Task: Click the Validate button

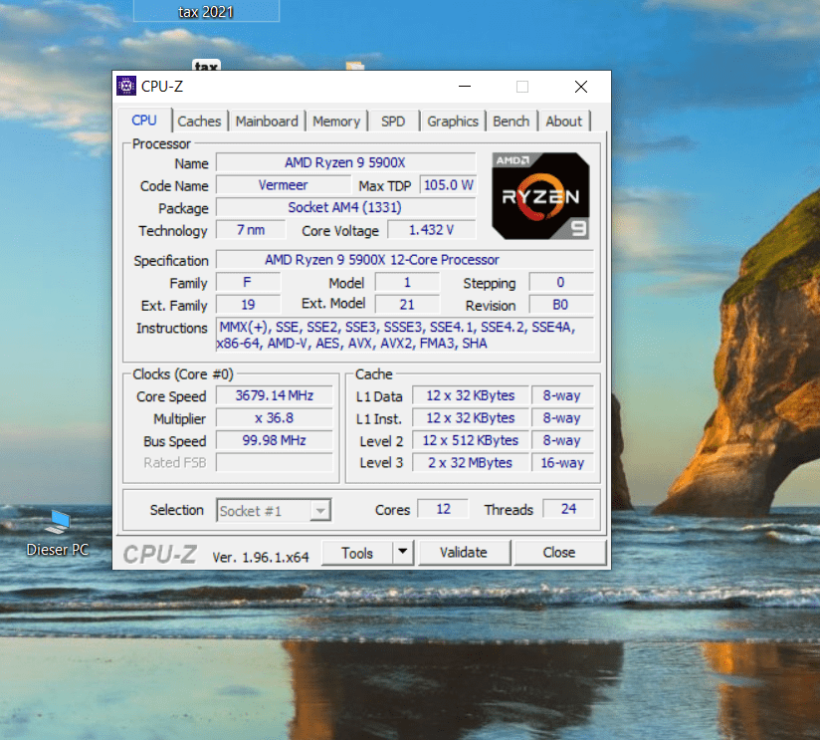Action: [x=464, y=553]
